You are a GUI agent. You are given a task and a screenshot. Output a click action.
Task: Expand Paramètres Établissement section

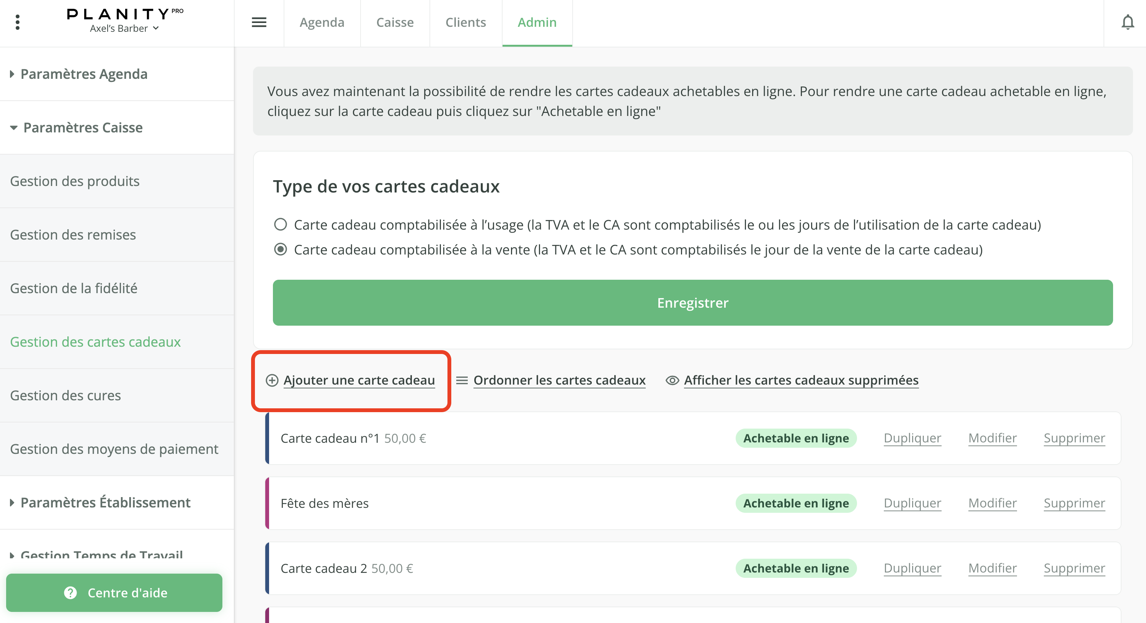pos(105,502)
